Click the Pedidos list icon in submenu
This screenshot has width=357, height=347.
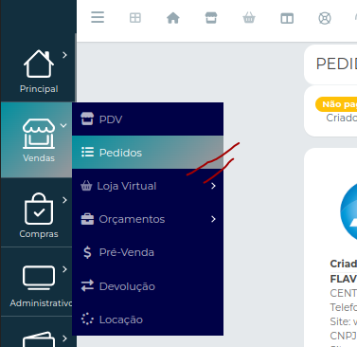[87, 152]
